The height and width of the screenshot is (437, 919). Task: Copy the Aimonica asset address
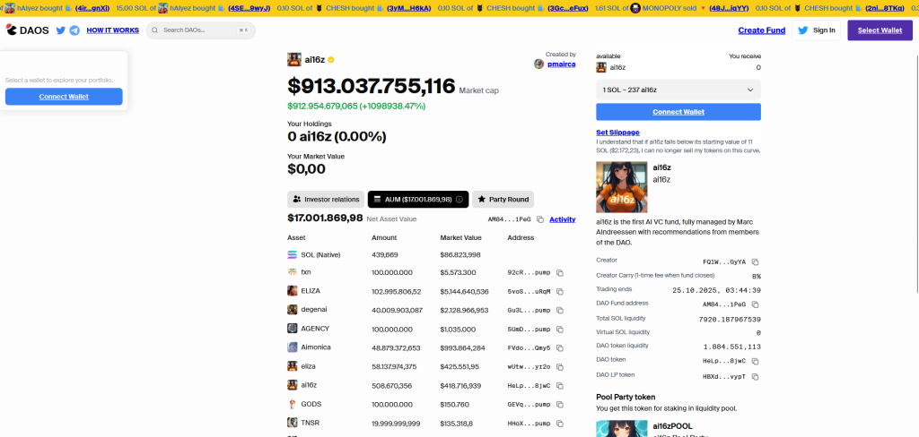[560, 348]
